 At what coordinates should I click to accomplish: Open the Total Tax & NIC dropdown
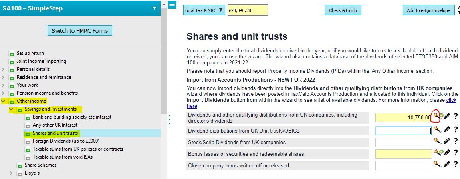coord(204,10)
